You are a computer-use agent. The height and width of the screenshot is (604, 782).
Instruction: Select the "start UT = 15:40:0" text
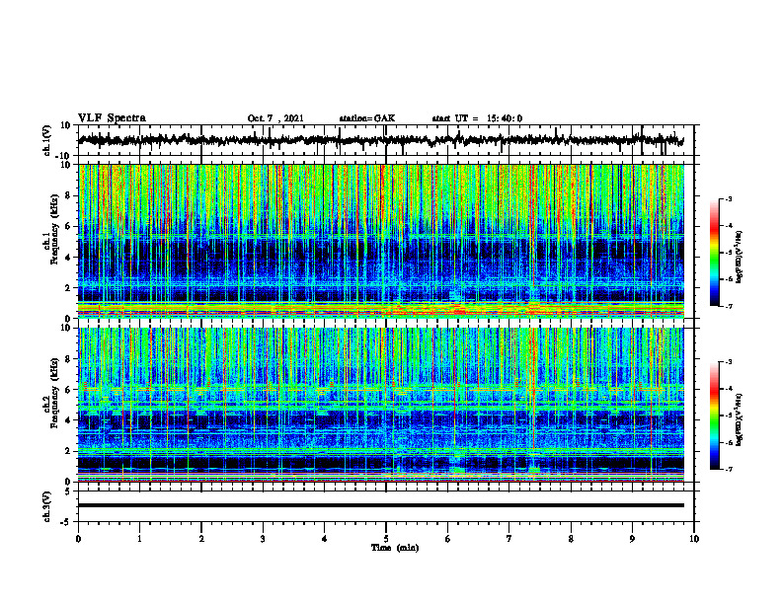click(x=477, y=118)
